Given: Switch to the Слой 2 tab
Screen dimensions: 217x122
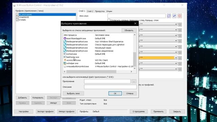Looking at the screenshot, I should point(90,11).
